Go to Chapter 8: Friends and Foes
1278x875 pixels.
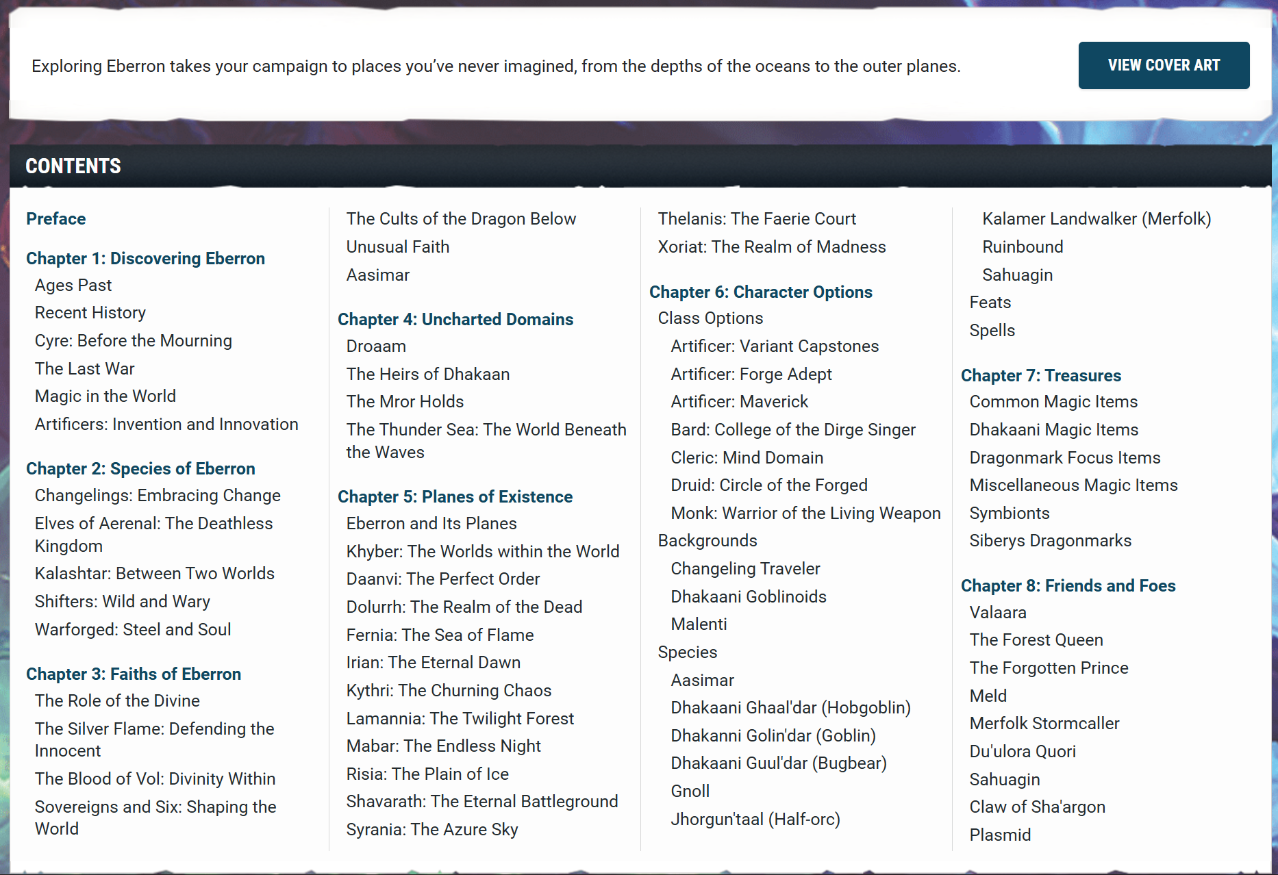point(1068,586)
